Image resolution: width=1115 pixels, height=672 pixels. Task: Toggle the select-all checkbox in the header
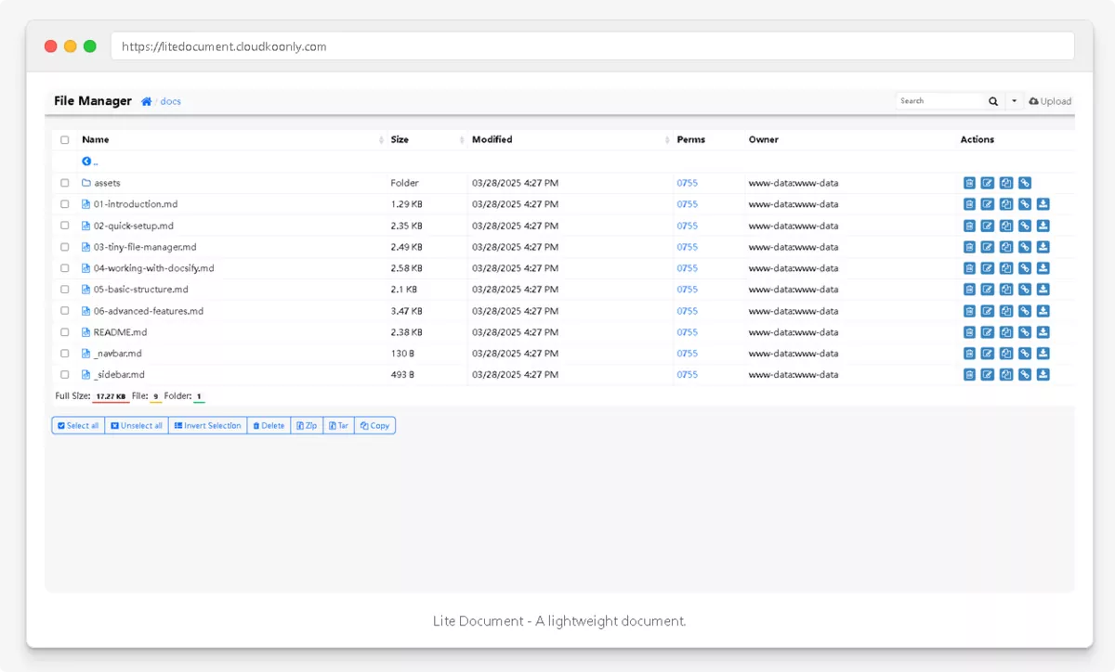tap(65, 140)
